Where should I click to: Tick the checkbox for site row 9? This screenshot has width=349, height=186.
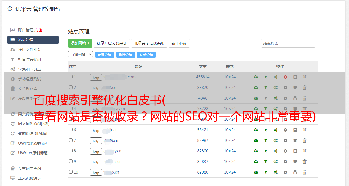tap(71, 161)
